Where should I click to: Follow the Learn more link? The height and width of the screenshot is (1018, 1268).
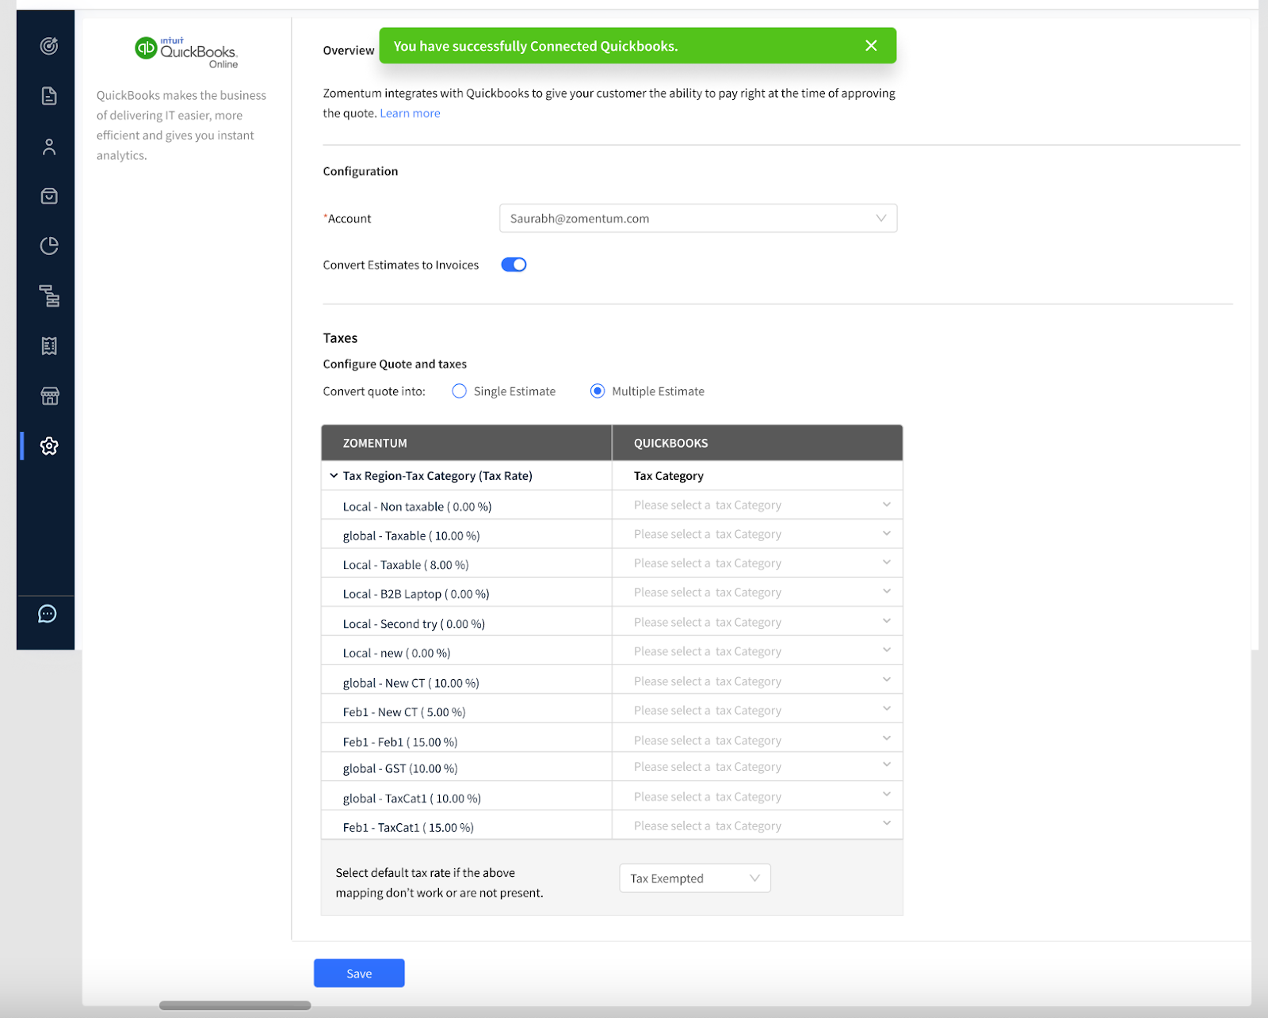[410, 113]
